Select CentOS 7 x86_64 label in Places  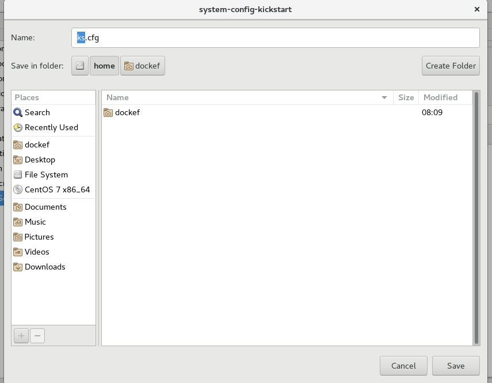pos(58,189)
